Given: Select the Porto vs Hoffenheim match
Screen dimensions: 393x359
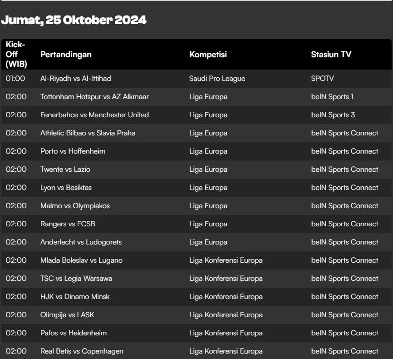Looking at the screenshot, I should (x=73, y=151).
